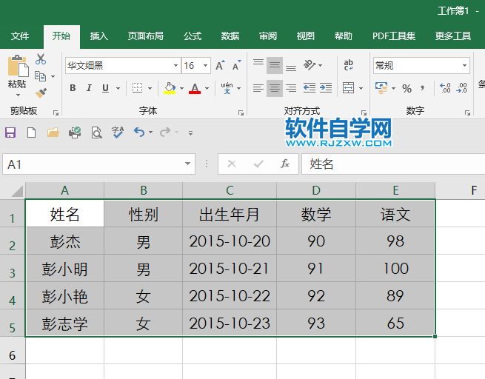The height and width of the screenshot is (379, 485).
Task: Align text left
Action: pyautogui.click(x=258, y=88)
